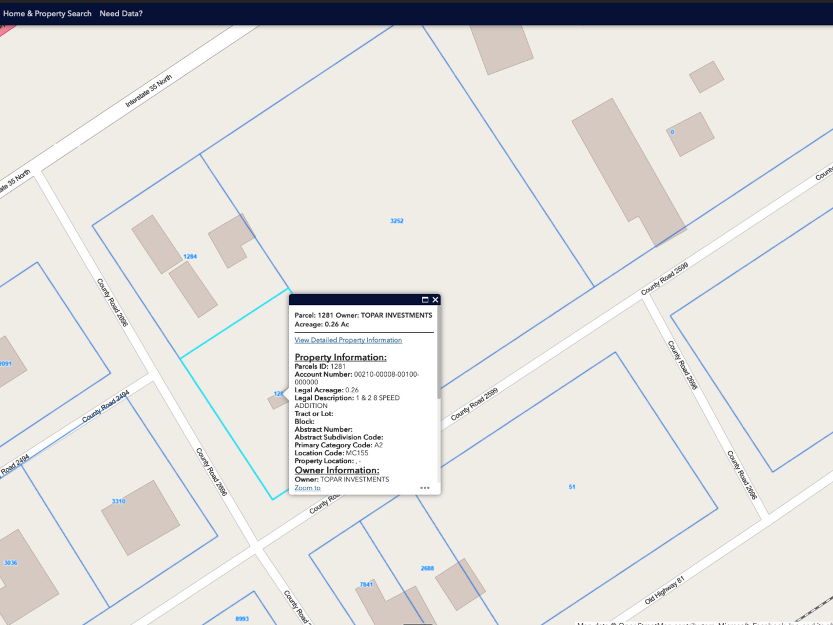Select parcel labeled 7841 on map
833x625 pixels.
click(x=366, y=584)
